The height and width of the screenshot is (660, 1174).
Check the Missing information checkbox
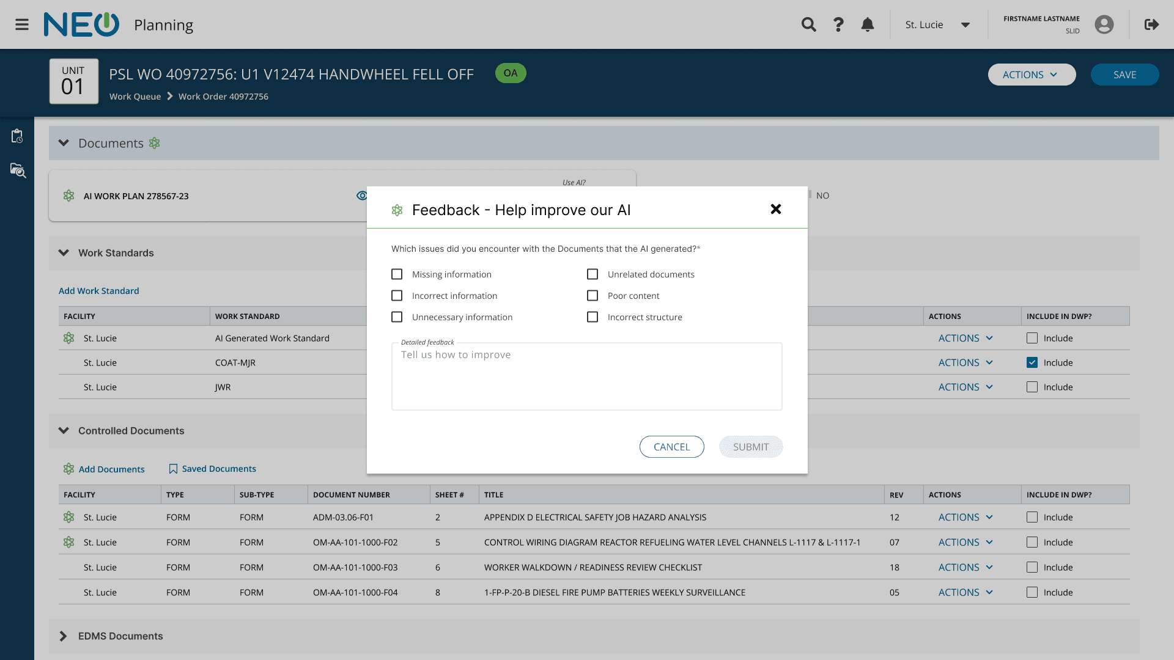pyautogui.click(x=397, y=274)
